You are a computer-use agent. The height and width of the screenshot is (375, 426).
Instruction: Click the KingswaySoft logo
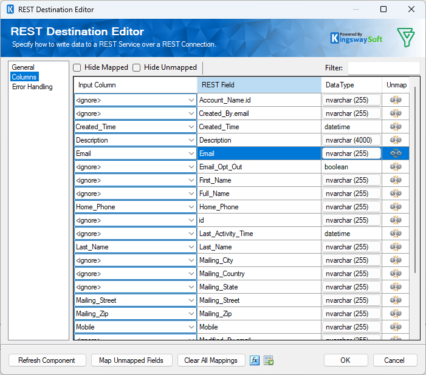(356, 38)
